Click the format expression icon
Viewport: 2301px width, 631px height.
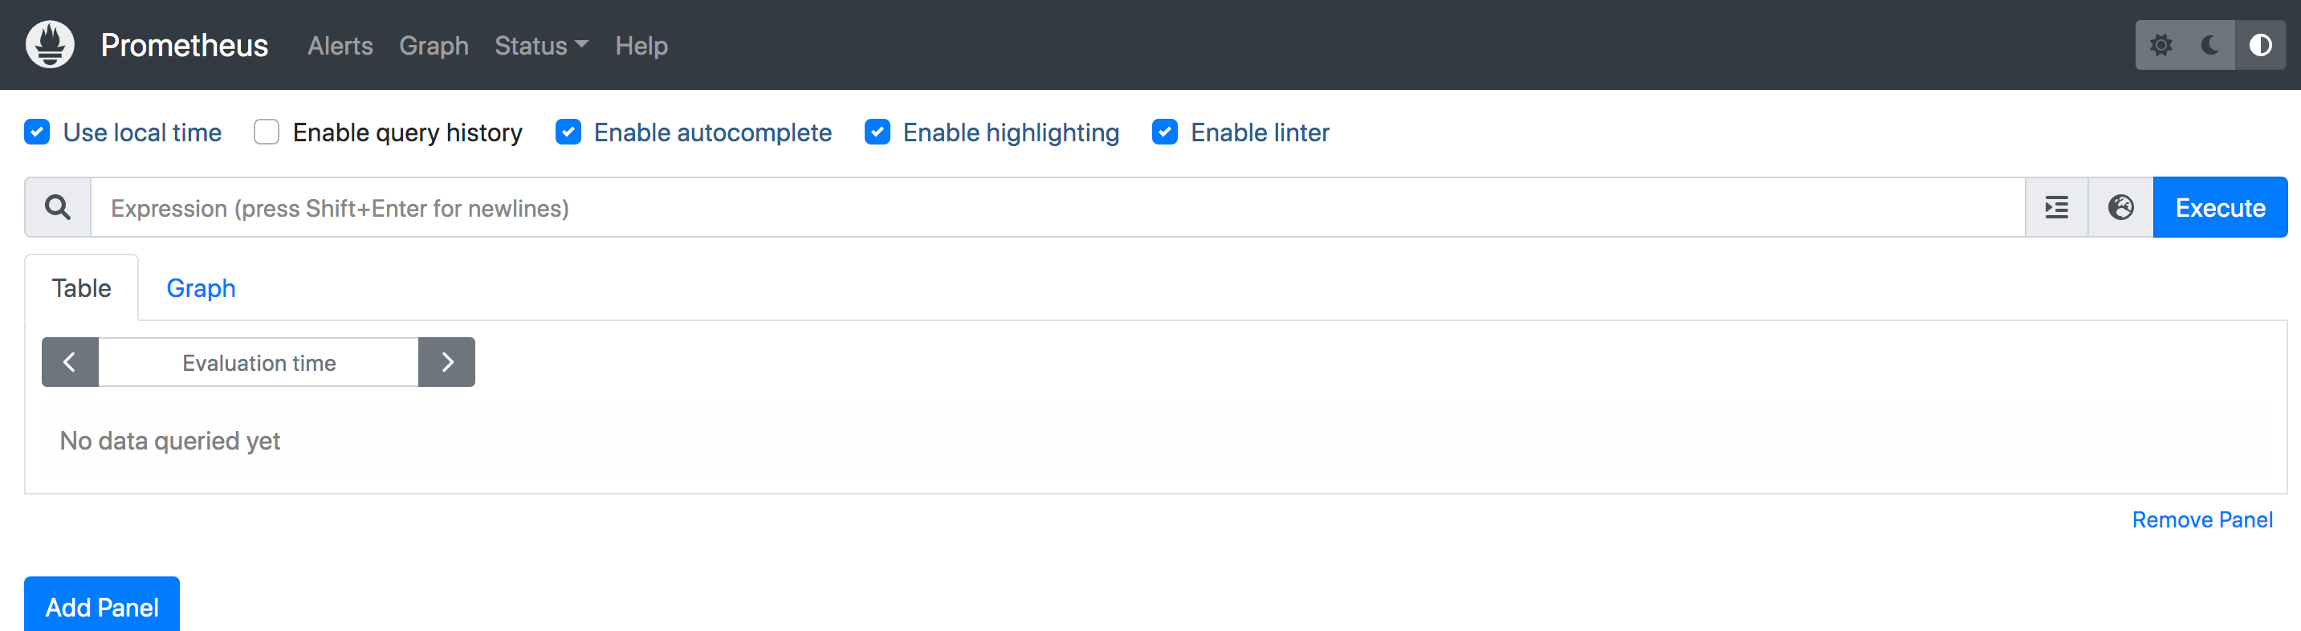pyautogui.click(x=2056, y=207)
